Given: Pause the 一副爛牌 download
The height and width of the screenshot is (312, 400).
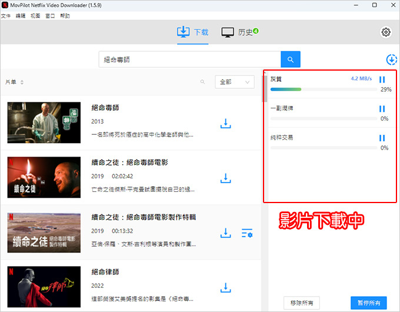Looking at the screenshot, I should [382, 109].
